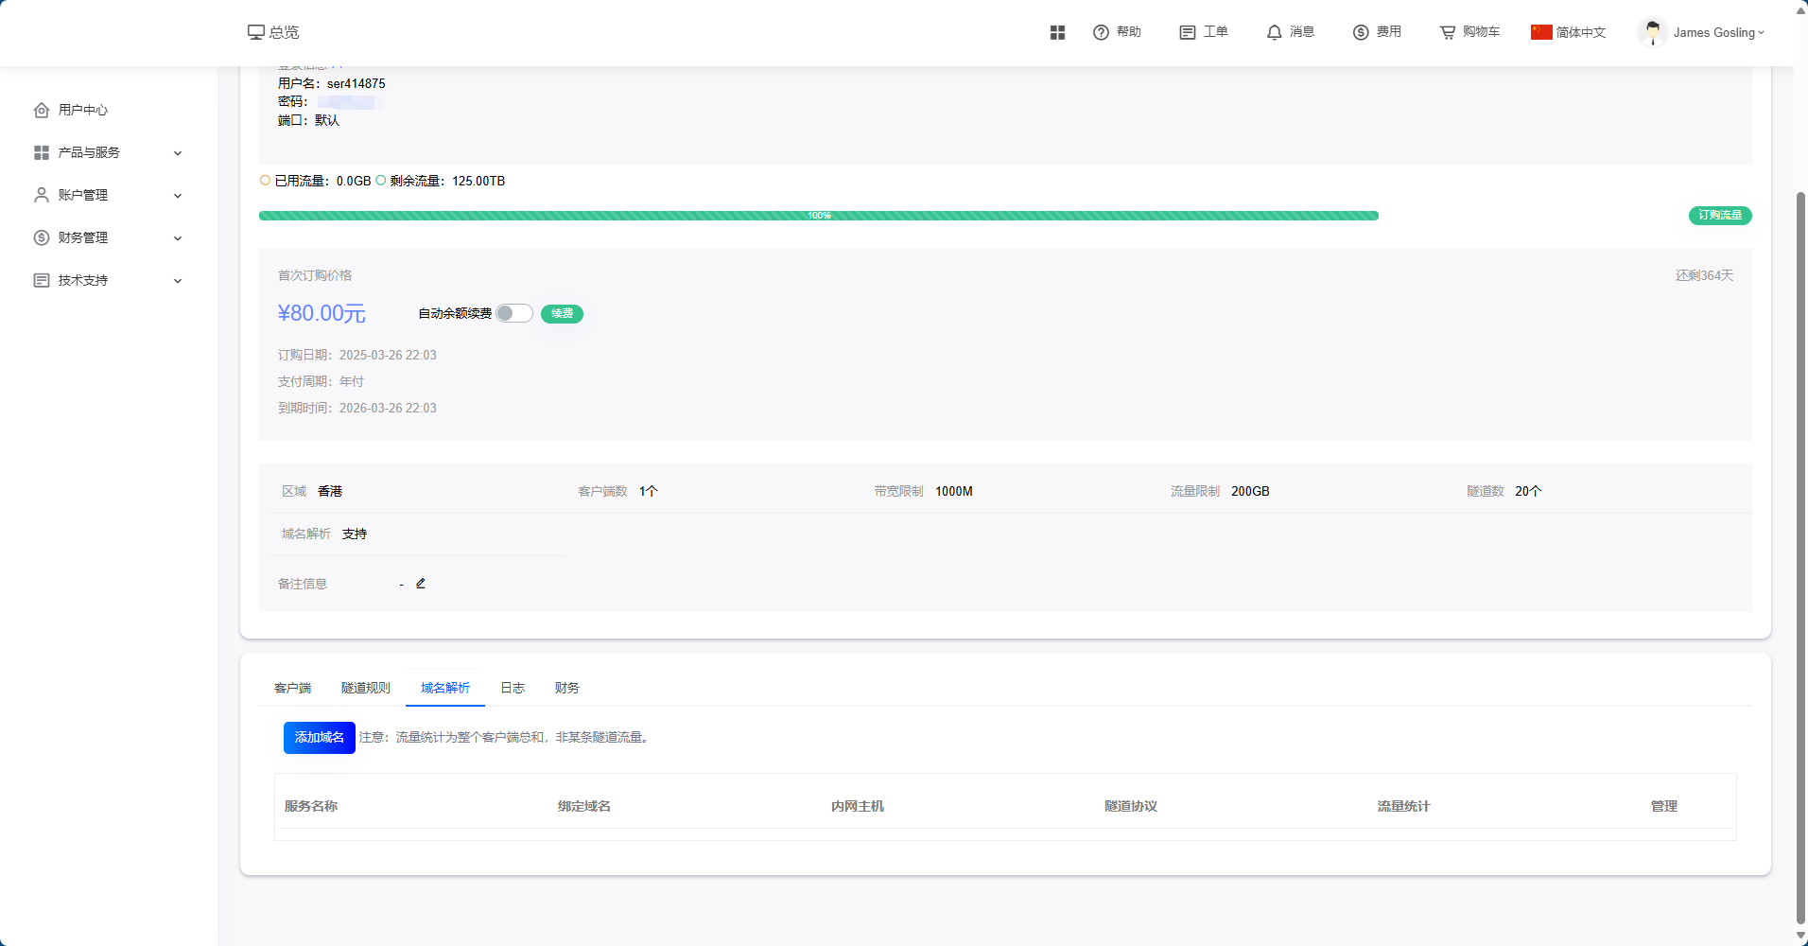Click the 区域 香港 value
The width and height of the screenshot is (1808, 946).
pos(330,492)
